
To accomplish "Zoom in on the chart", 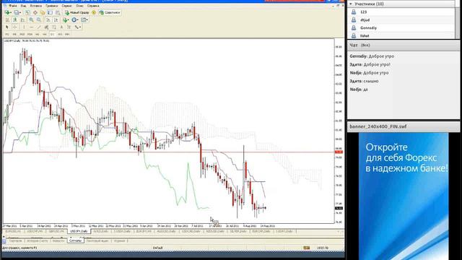I will tap(31, 19).
